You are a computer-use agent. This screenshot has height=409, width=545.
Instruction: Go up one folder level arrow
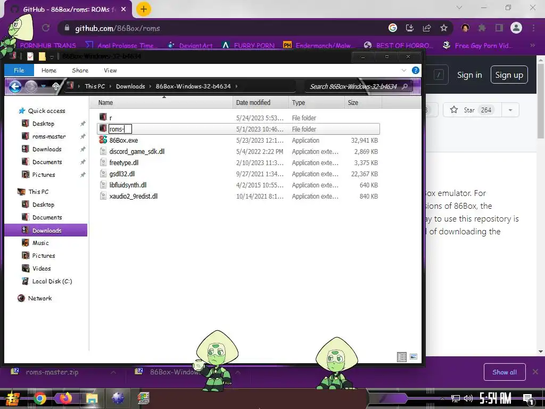click(55, 86)
